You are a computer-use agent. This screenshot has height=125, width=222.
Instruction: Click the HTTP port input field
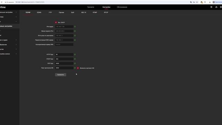(x=64, y=55)
